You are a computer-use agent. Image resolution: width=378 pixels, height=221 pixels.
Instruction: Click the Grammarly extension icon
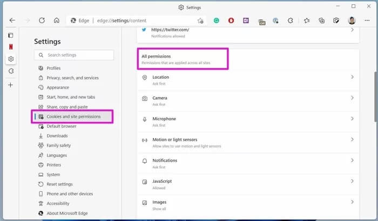click(x=216, y=20)
